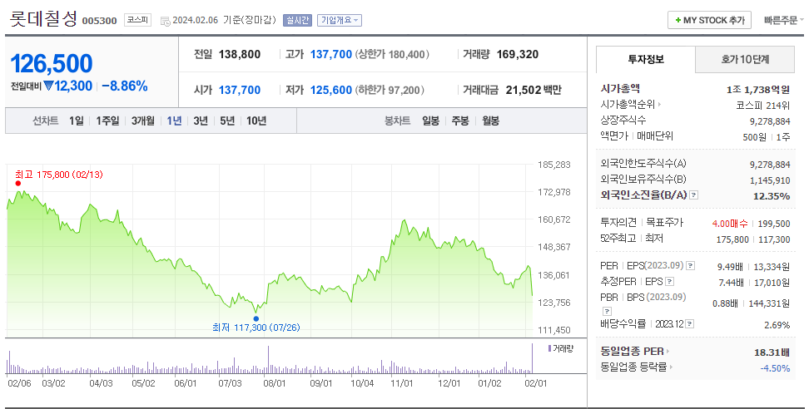Screen dimensions: 809x409
Task: Click the 최저 117,300 (07/26) label
Action: [256, 328]
